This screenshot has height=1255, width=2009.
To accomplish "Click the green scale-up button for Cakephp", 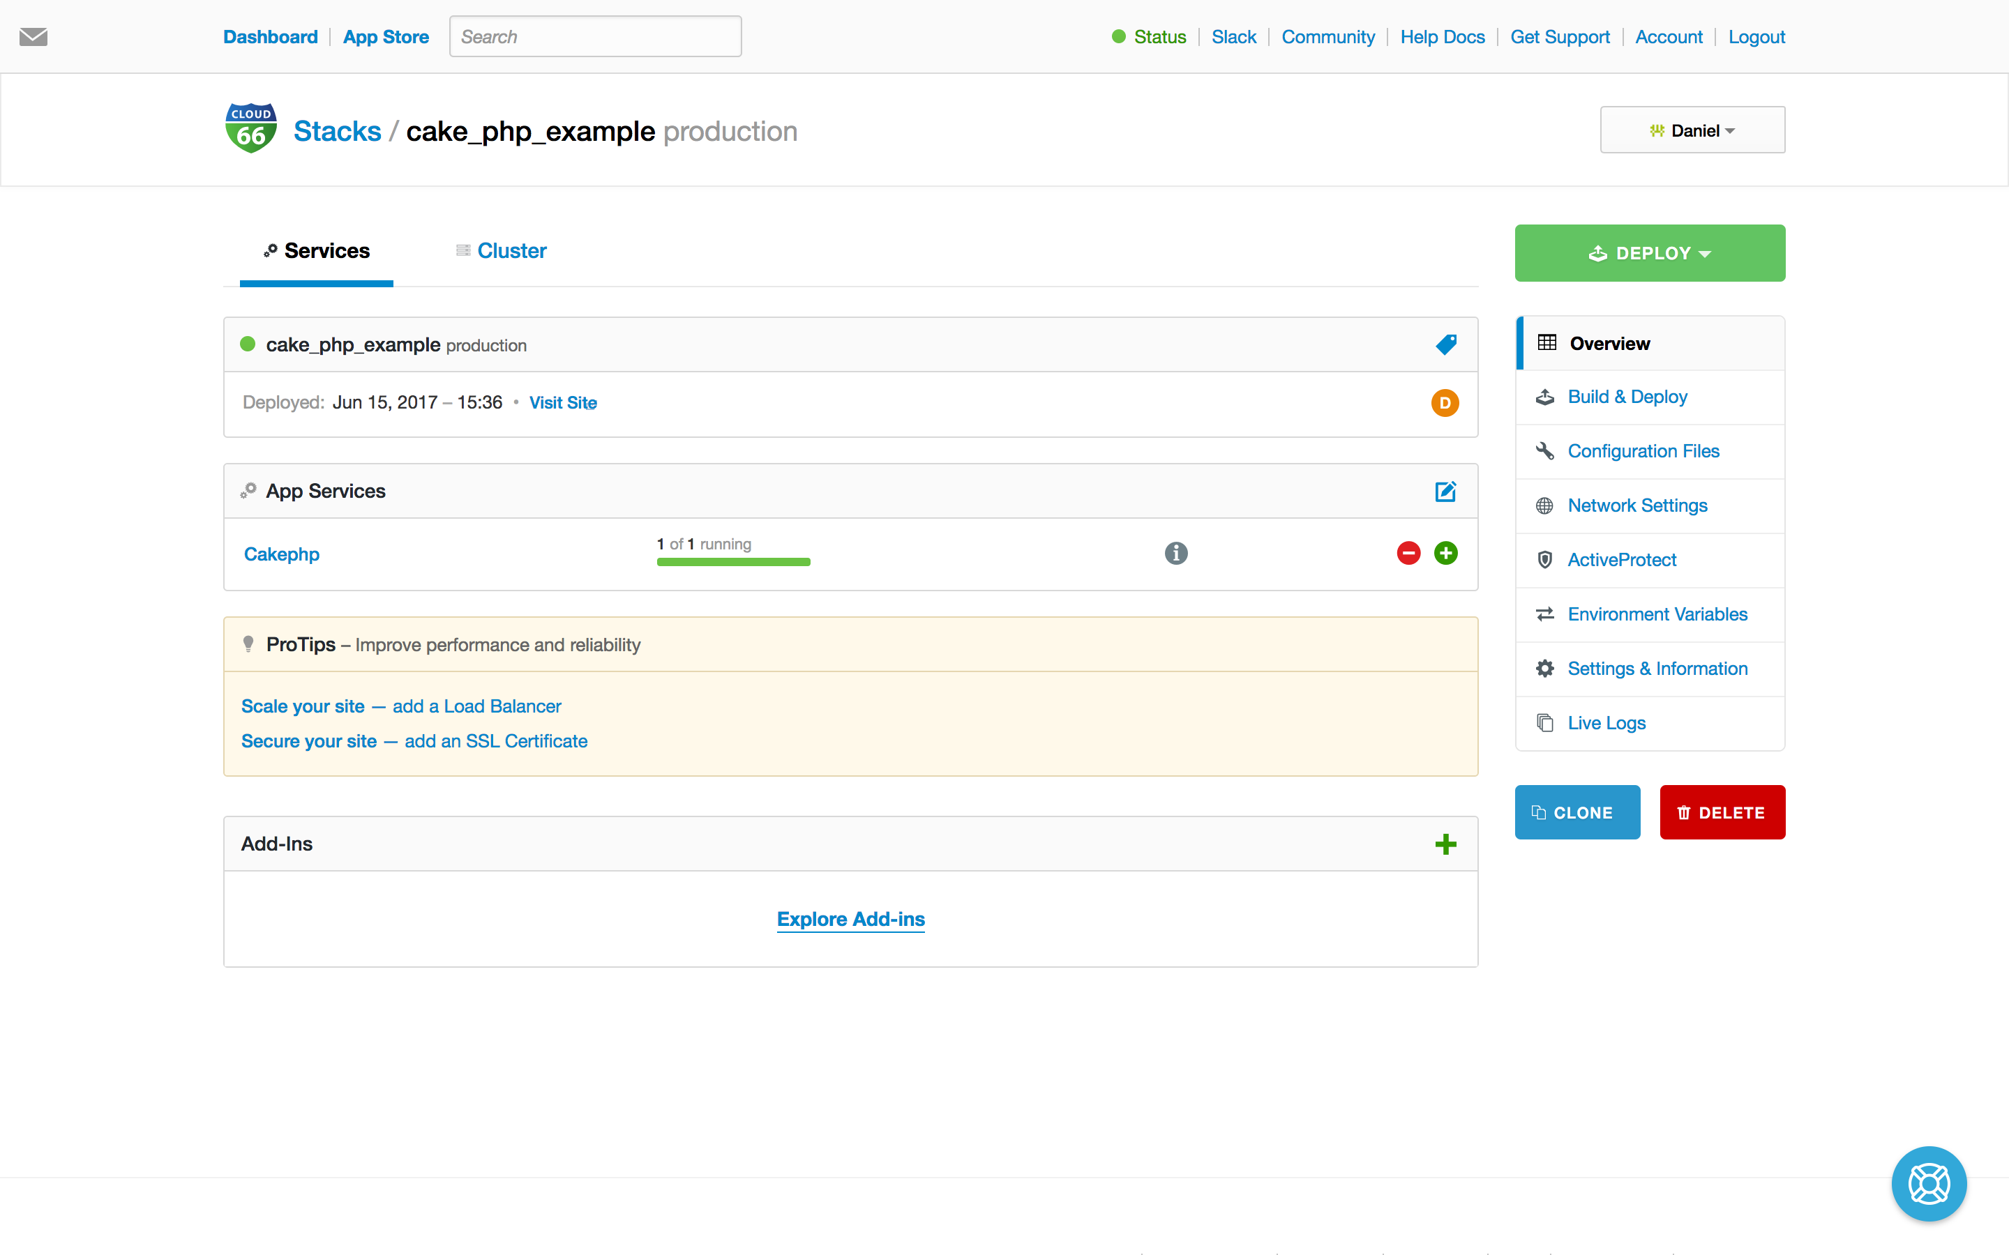I will (1445, 552).
